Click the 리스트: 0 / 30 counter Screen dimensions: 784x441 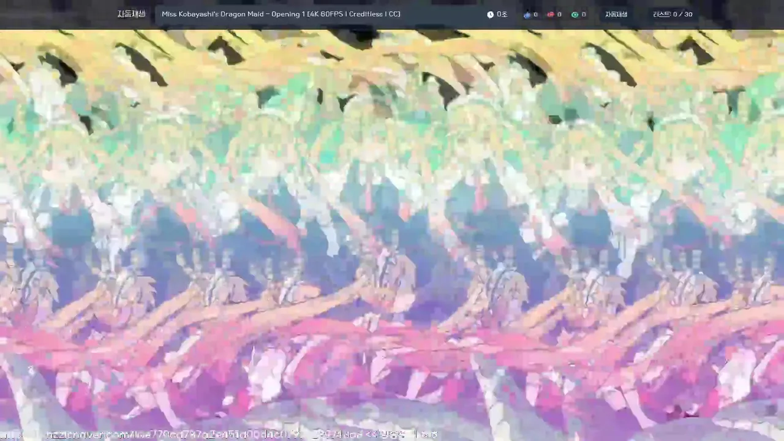[673, 14]
